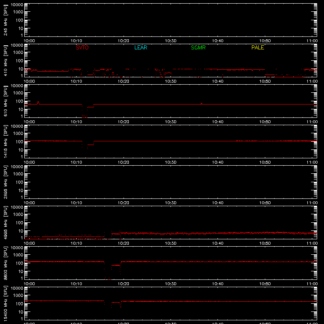Click 10:30 tick below the 1415 MHz panel
Screen dimensions: 324x324
click(x=171, y=162)
